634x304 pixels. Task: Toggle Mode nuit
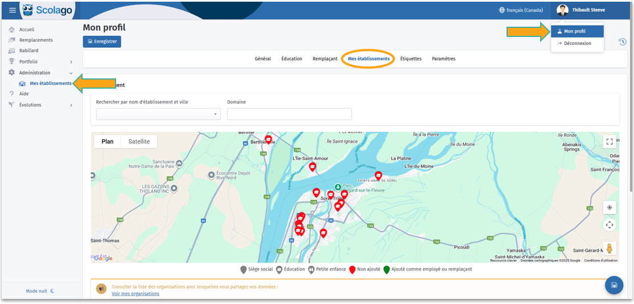(40, 291)
